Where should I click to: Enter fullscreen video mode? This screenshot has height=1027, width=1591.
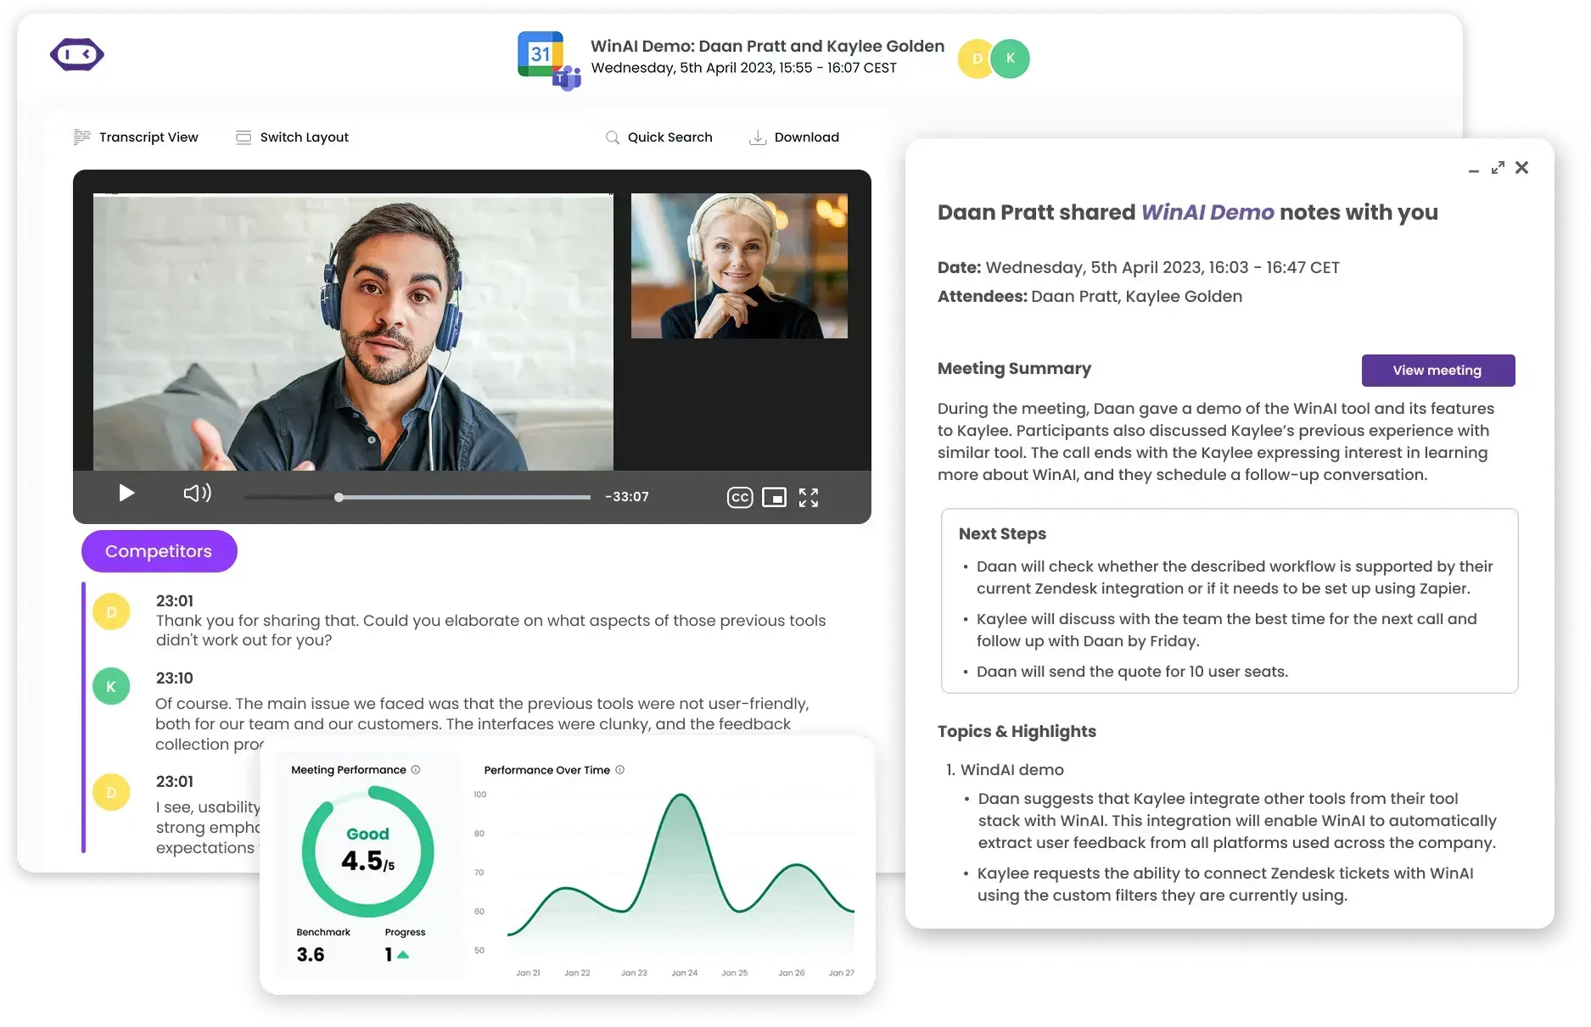(809, 497)
